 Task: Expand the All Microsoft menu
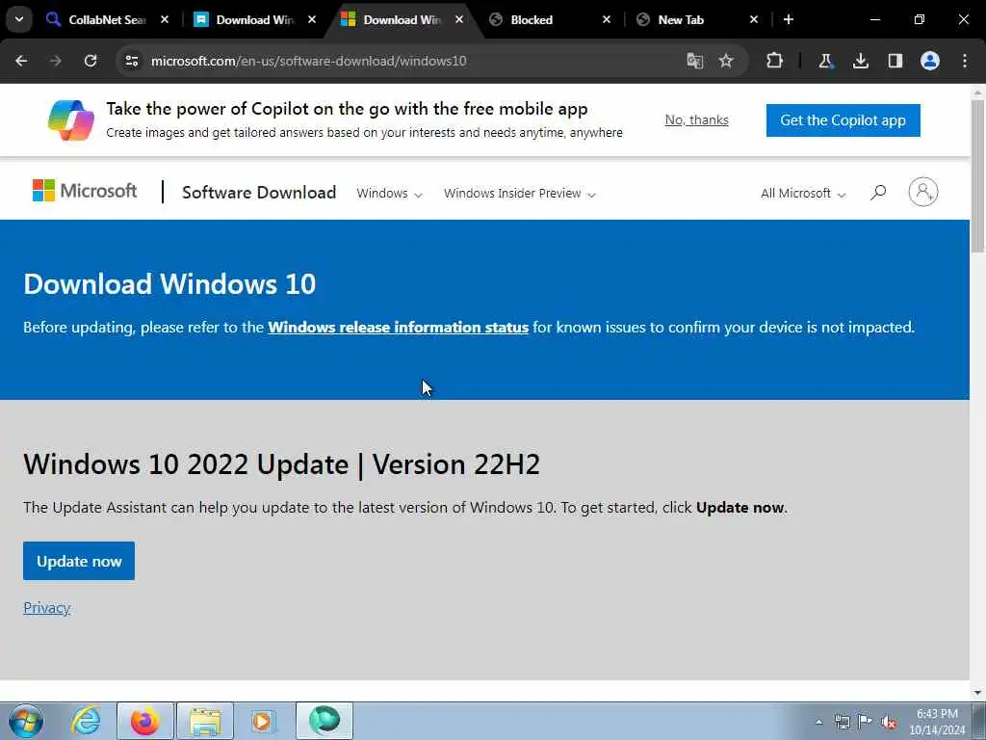803,193
